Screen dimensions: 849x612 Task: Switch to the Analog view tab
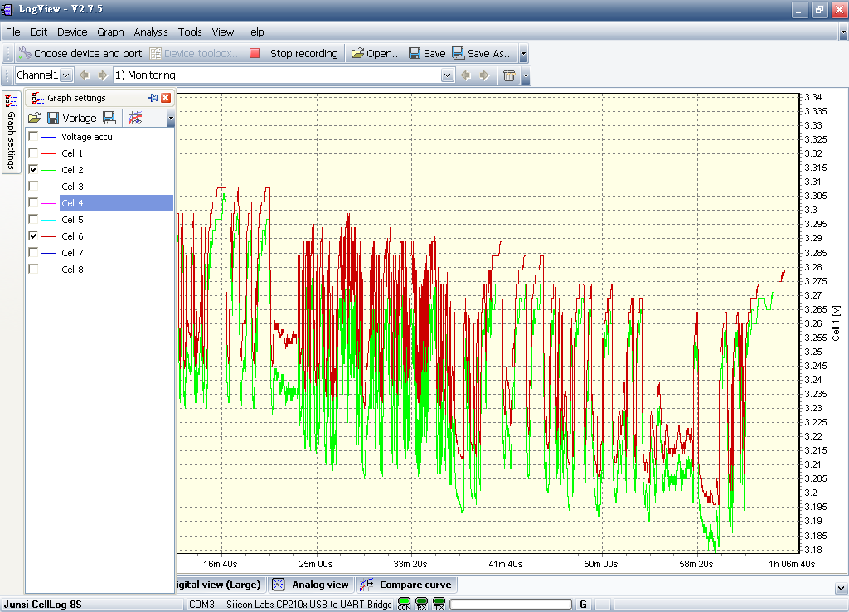click(310, 585)
